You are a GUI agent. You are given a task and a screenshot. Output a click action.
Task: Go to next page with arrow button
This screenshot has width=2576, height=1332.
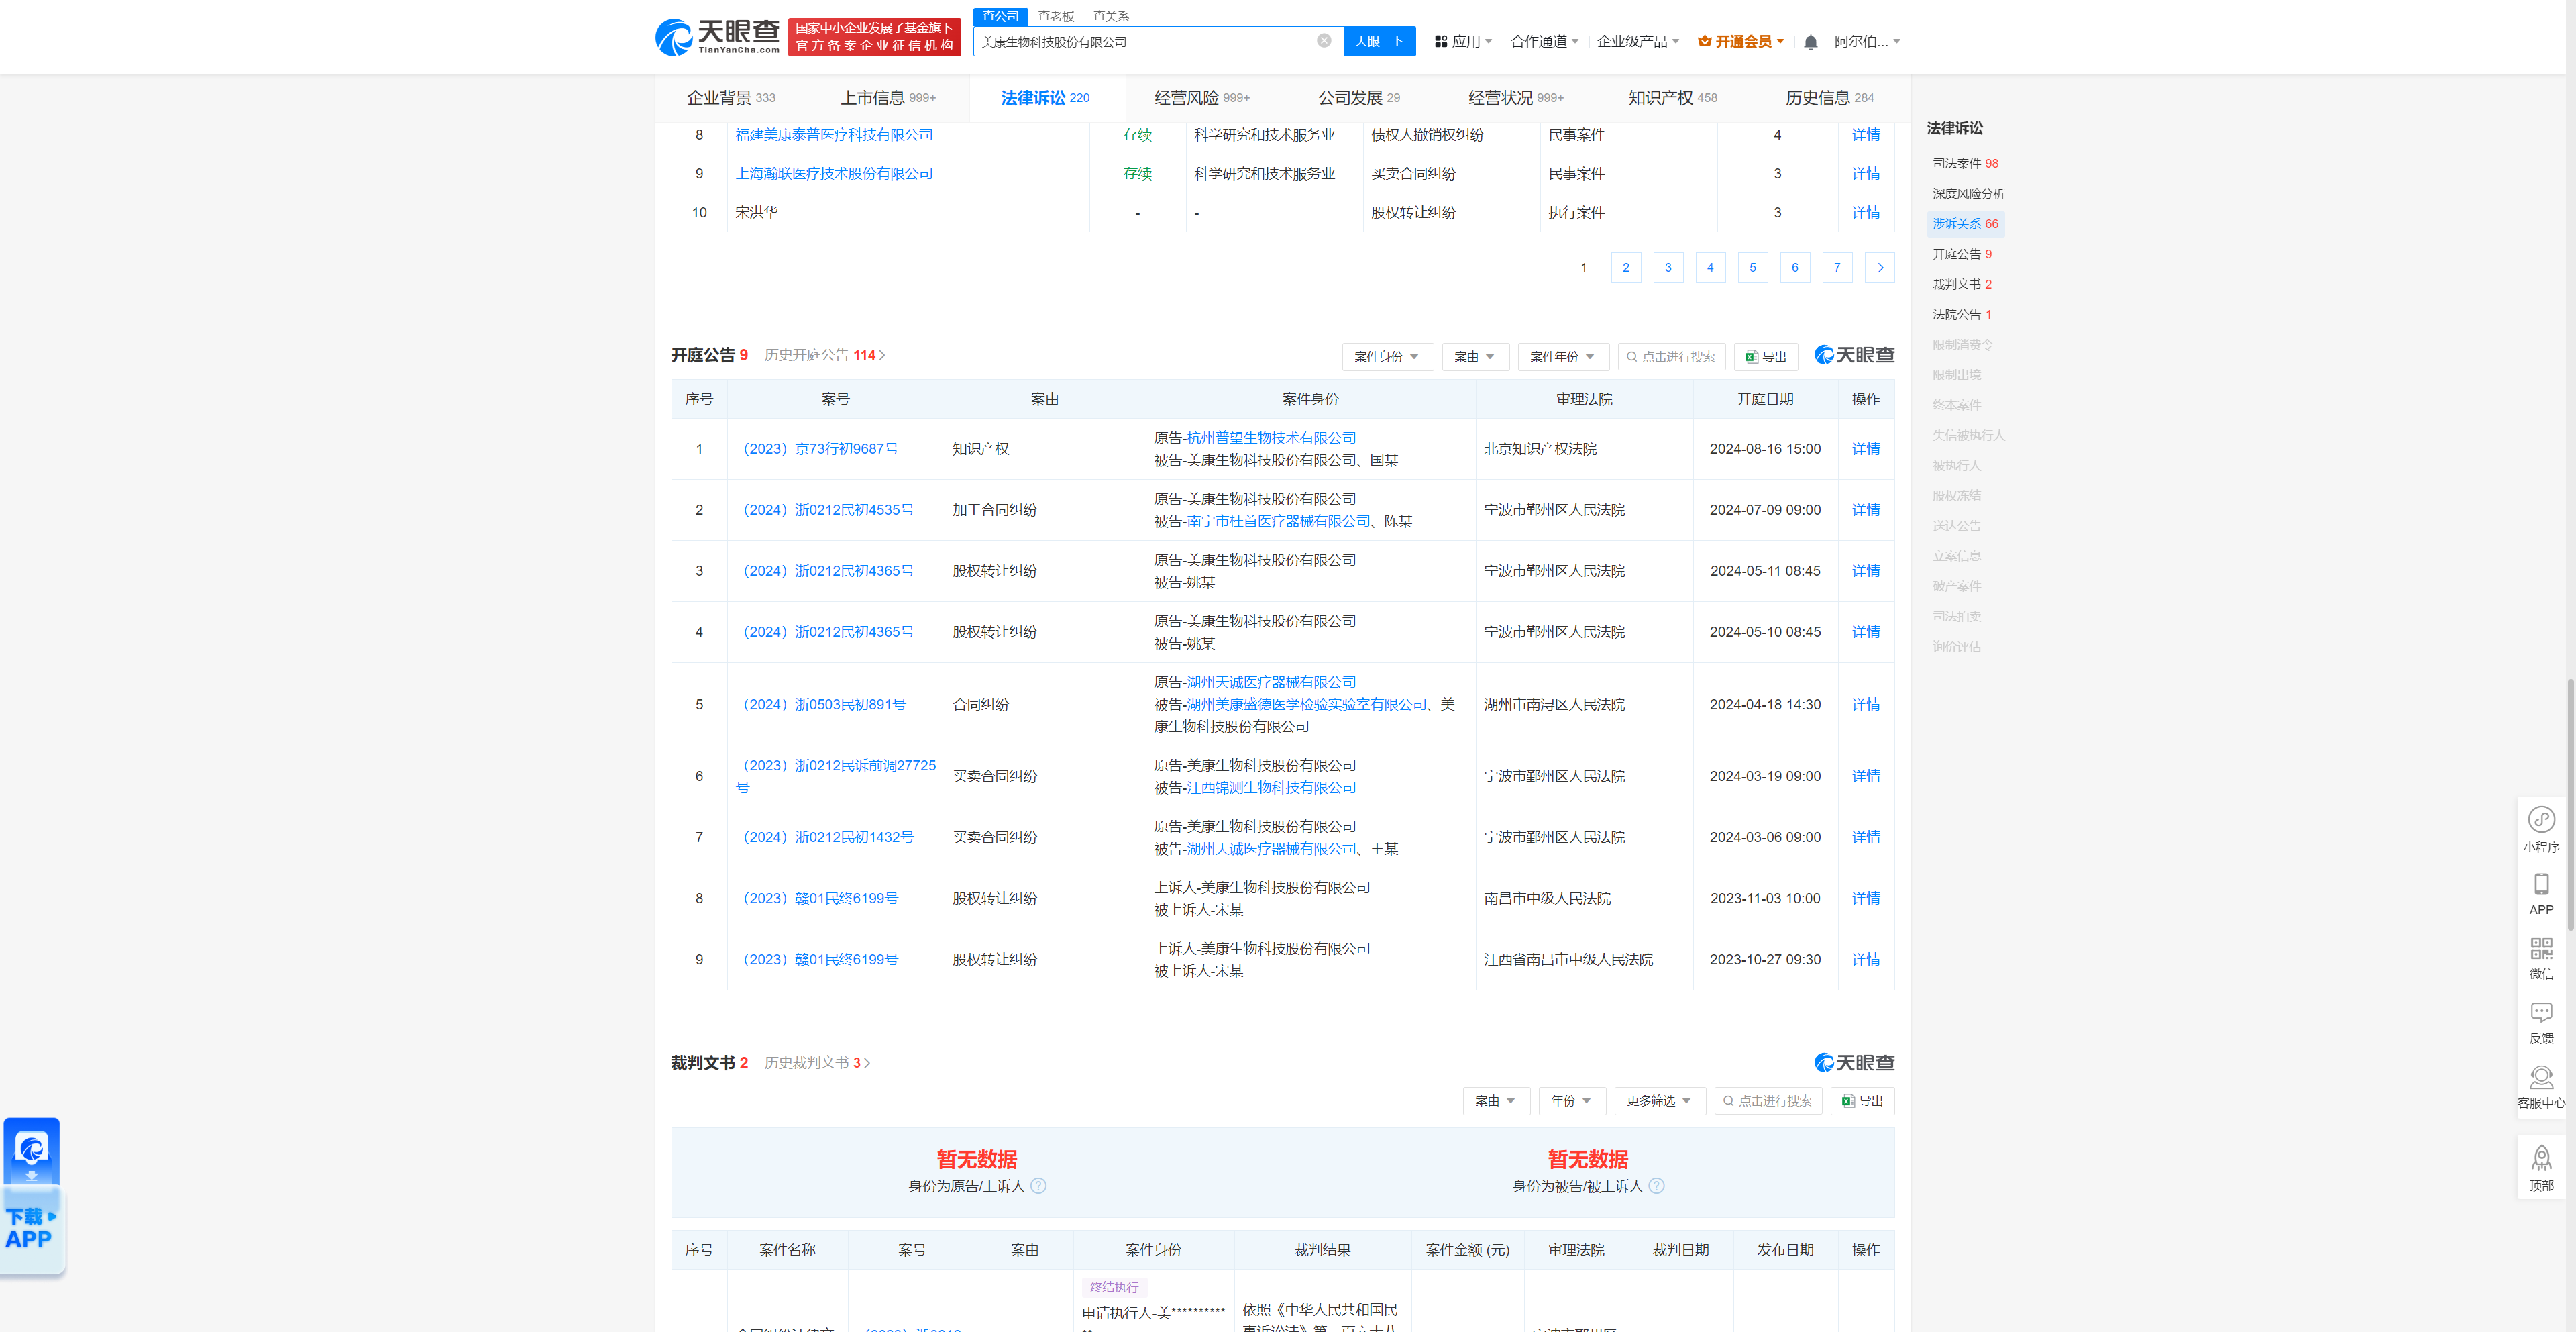(1880, 268)
